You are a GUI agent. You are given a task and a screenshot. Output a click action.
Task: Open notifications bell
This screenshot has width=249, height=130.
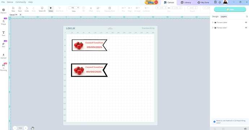(x=220, y=2)
